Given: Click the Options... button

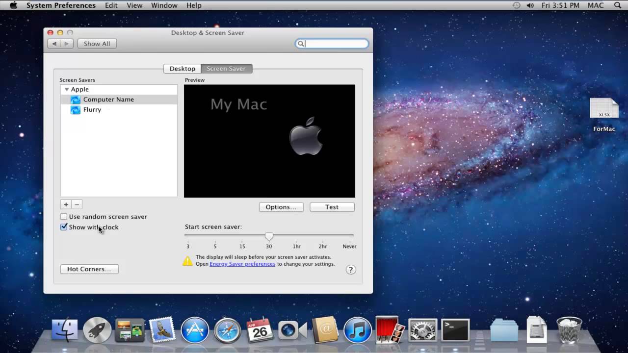Looking at the screenshot, I should coord(281,207).
